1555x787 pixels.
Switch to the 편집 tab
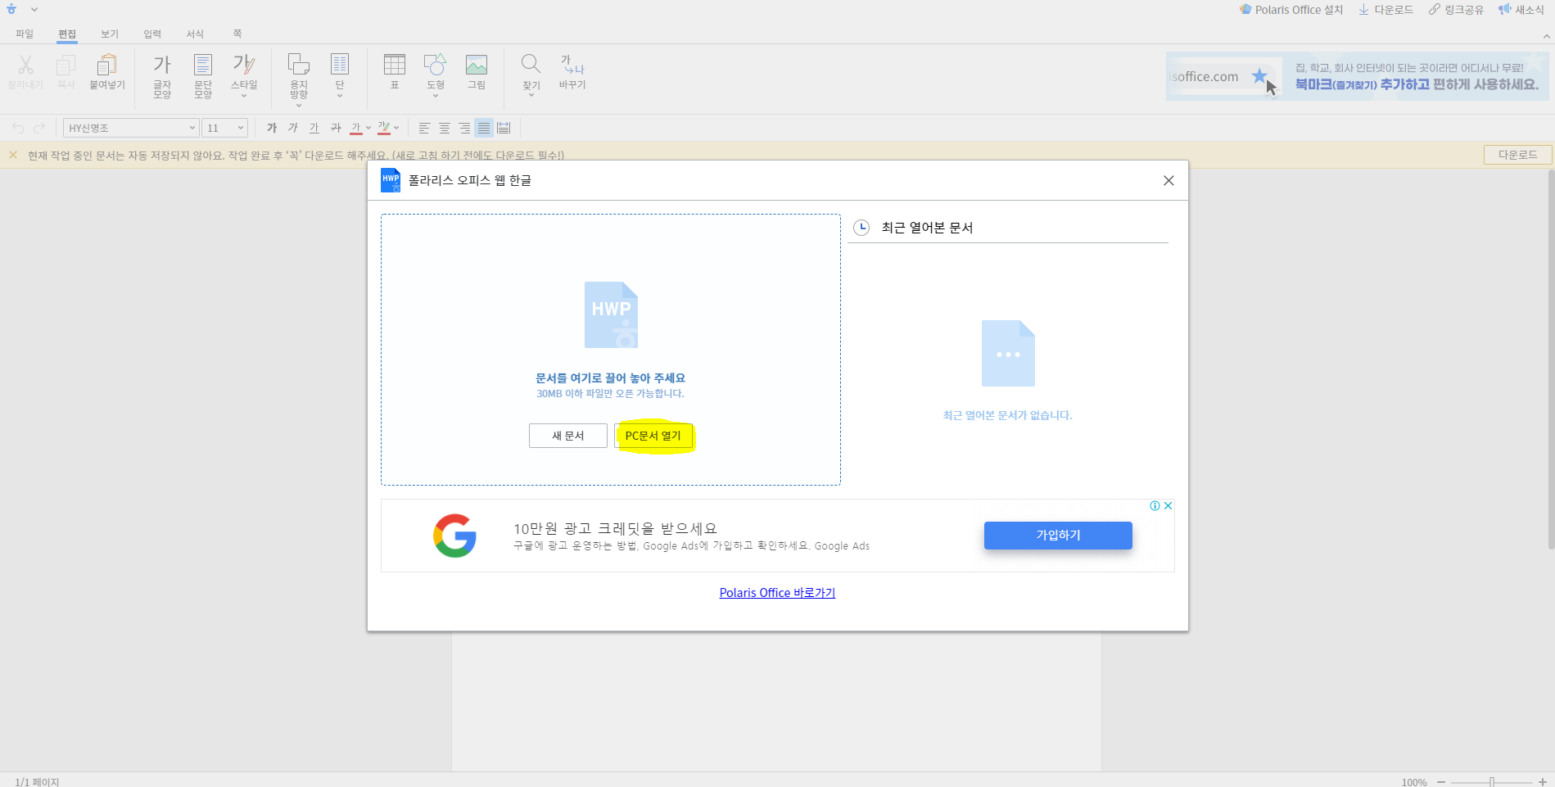(x=67, y=34)
